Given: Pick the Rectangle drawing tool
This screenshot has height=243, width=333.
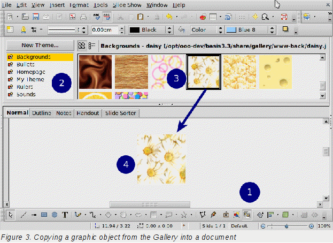Looking at the screenshot, I should point(44,215).
